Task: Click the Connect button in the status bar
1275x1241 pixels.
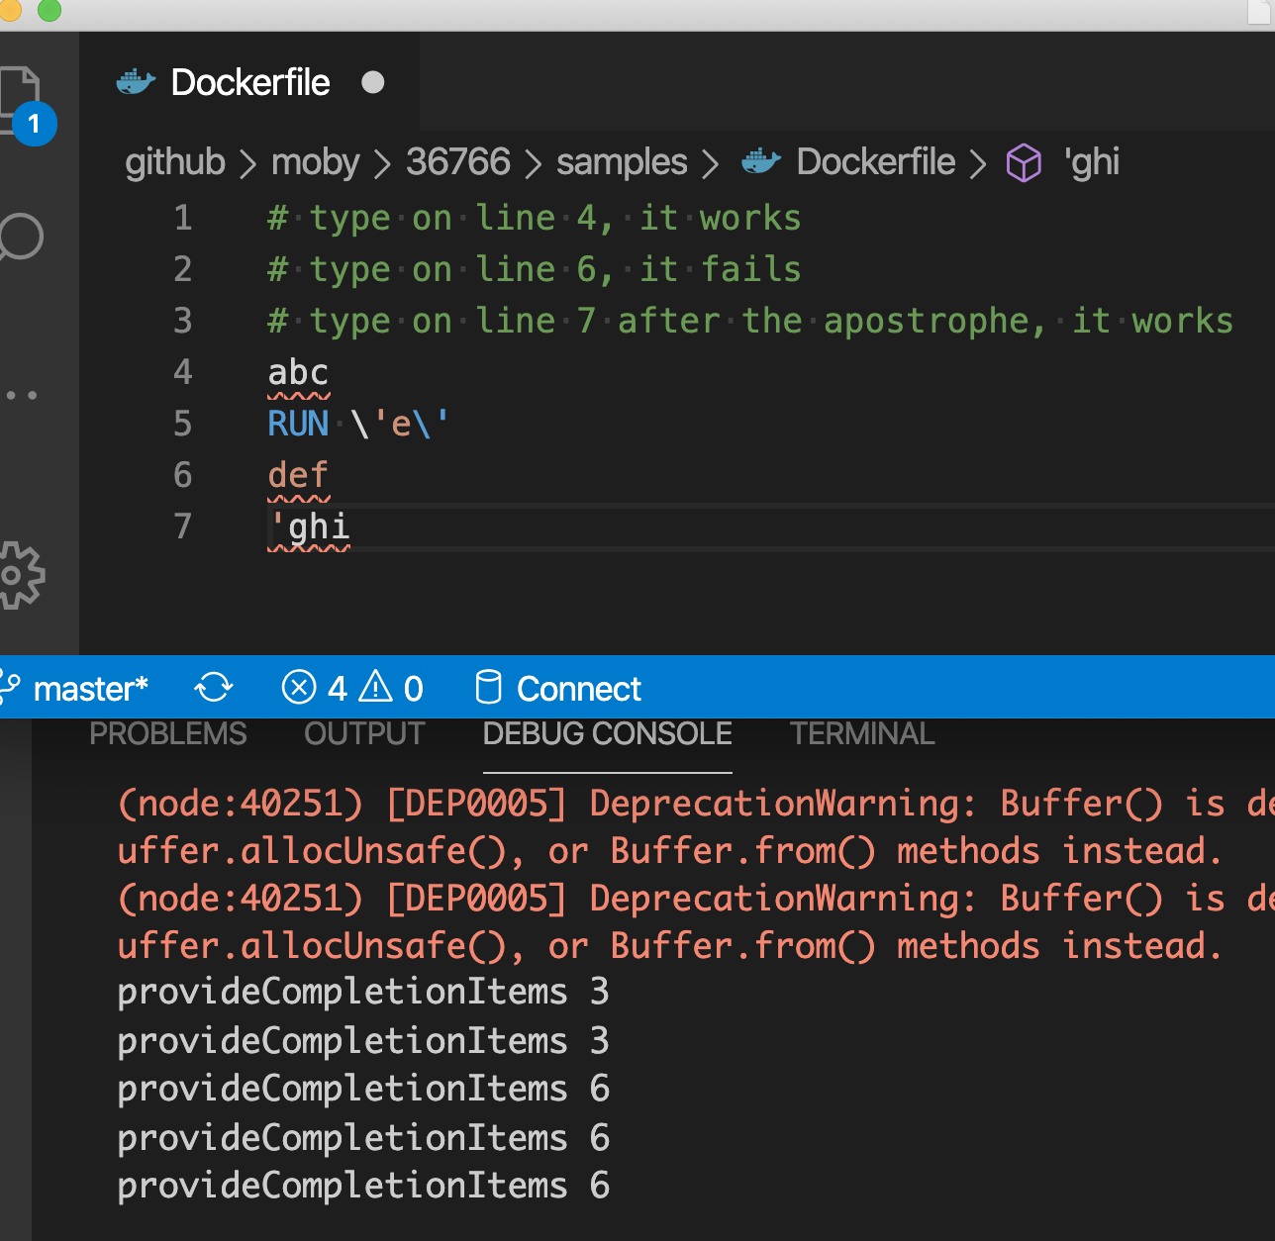Action: point(578,688)
